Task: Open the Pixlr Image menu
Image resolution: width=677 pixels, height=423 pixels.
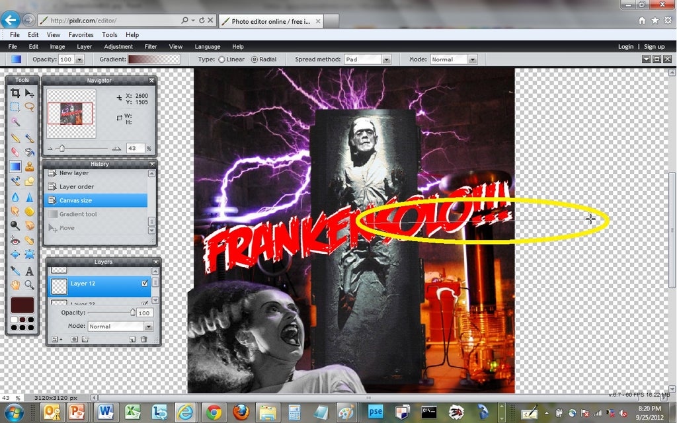Action: tap(58, 47)
